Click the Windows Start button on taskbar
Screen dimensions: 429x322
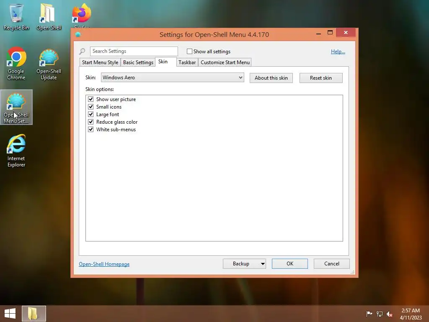[10, 314]
